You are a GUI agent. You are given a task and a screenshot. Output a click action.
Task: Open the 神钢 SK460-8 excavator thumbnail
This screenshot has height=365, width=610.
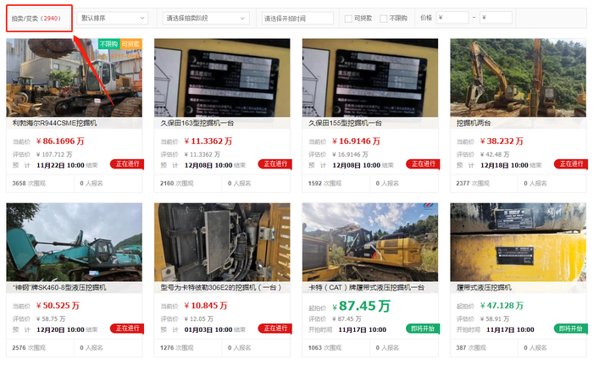click(74, 242)
